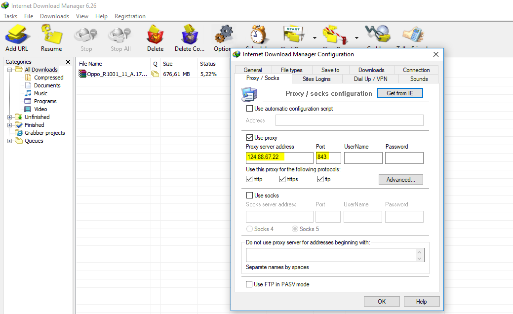This screenshot has height=314, width=513.
Task: Switch to the General tab
Action: tap(253, 70)
